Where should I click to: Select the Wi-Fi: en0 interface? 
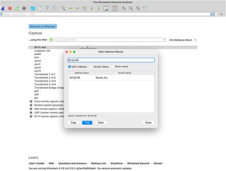(113, 47)
